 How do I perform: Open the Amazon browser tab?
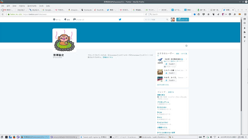73,10
